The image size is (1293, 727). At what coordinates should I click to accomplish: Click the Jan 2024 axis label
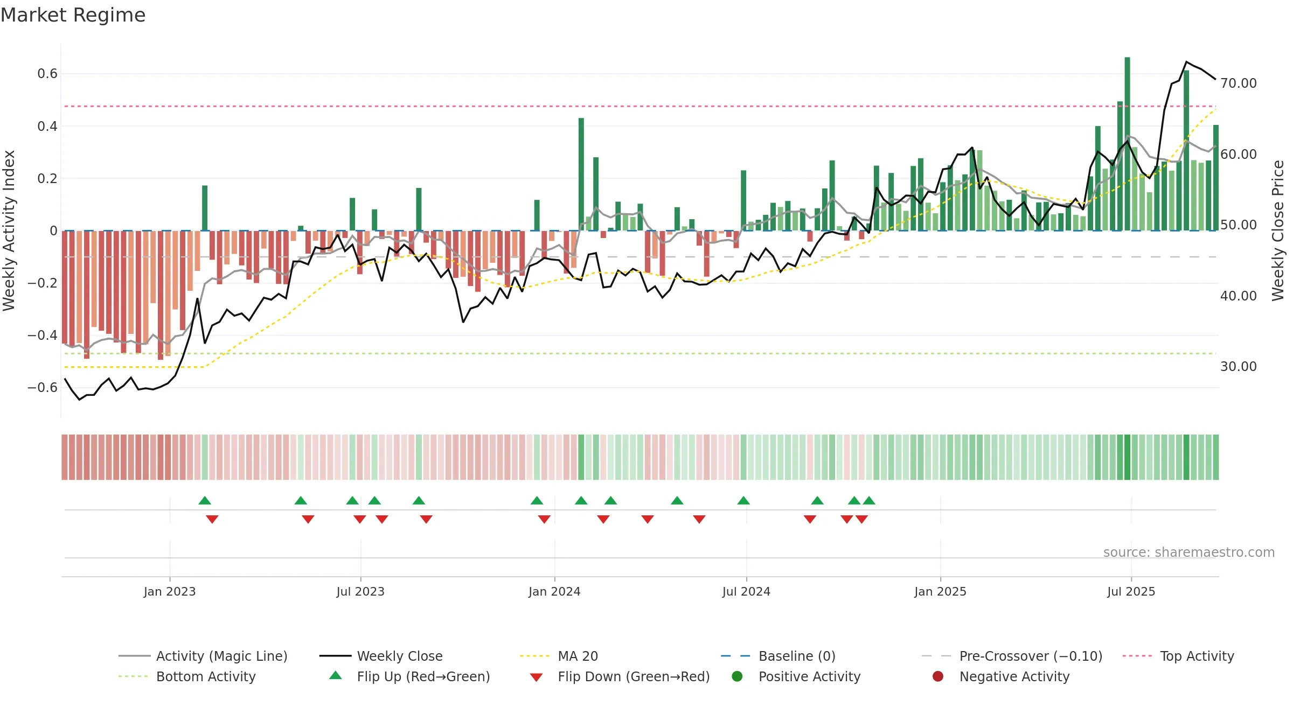point(554,591)
